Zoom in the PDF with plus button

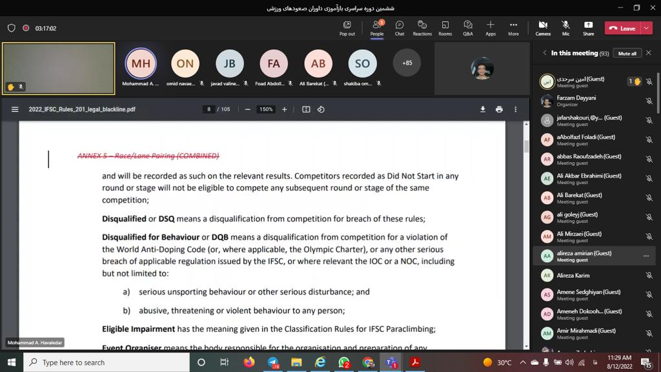[284, 109]
